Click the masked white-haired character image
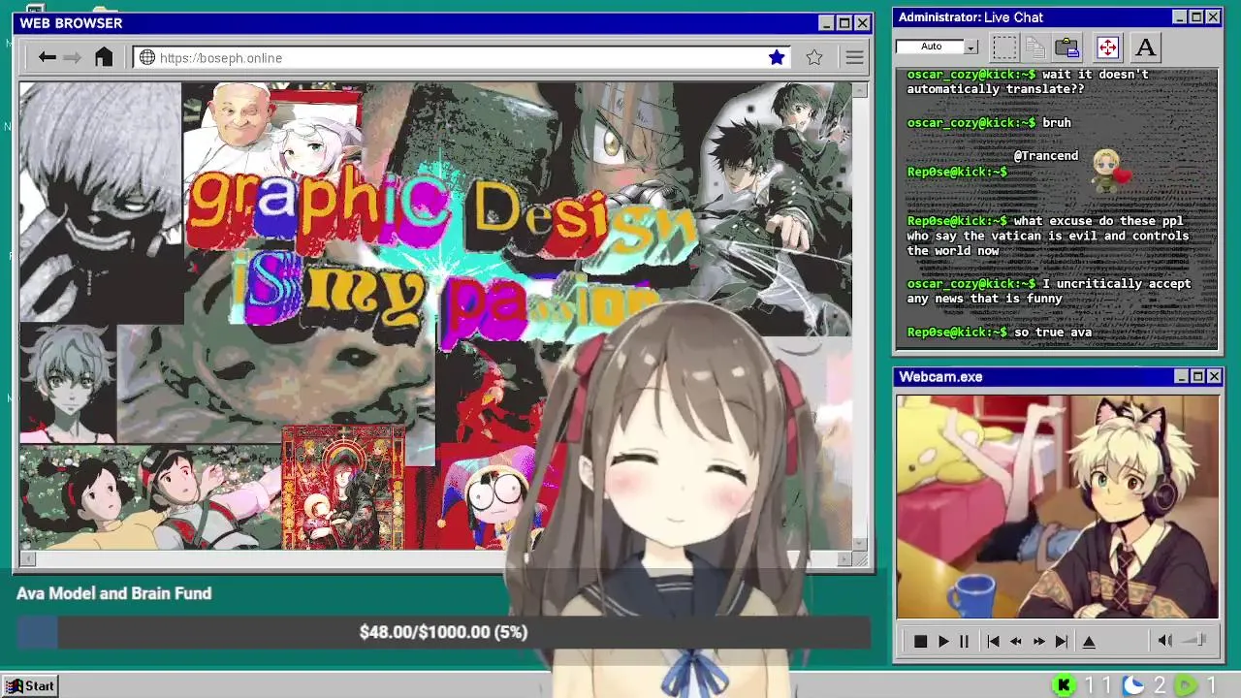 coord(100,202)
